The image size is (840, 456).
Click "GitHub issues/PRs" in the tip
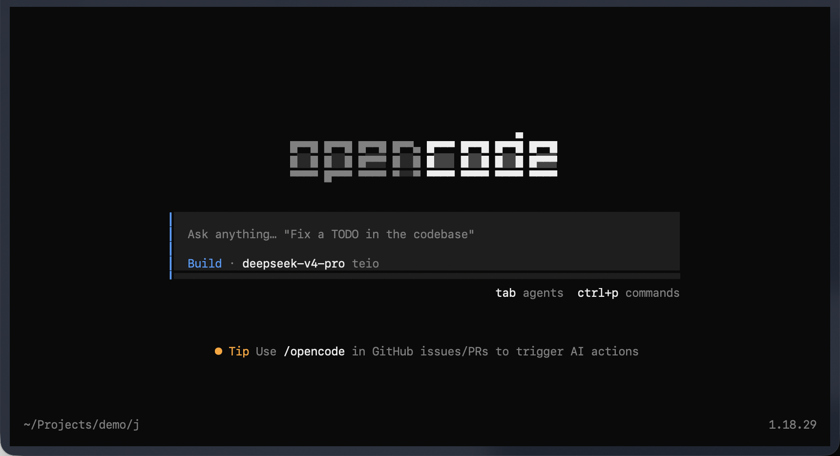(430, 352)
